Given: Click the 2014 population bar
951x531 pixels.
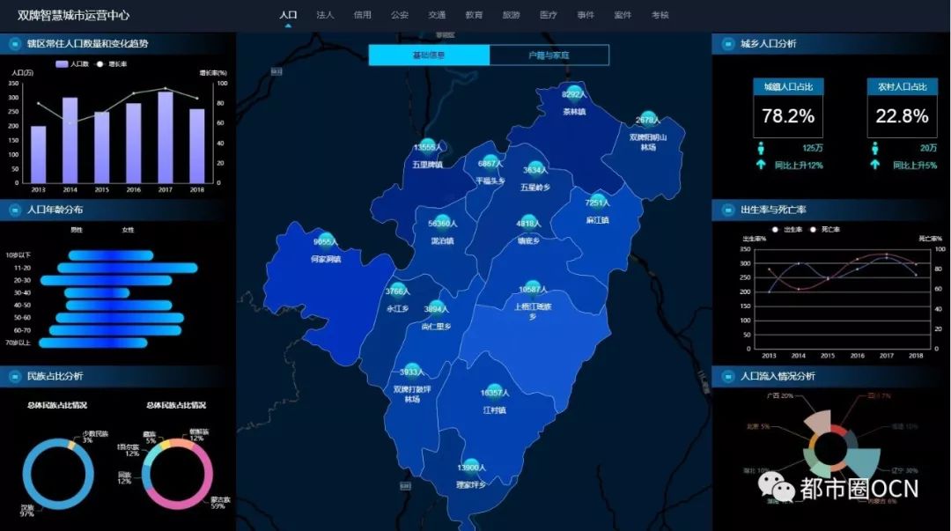Looking at the screenshot, I should click(70, 140).
